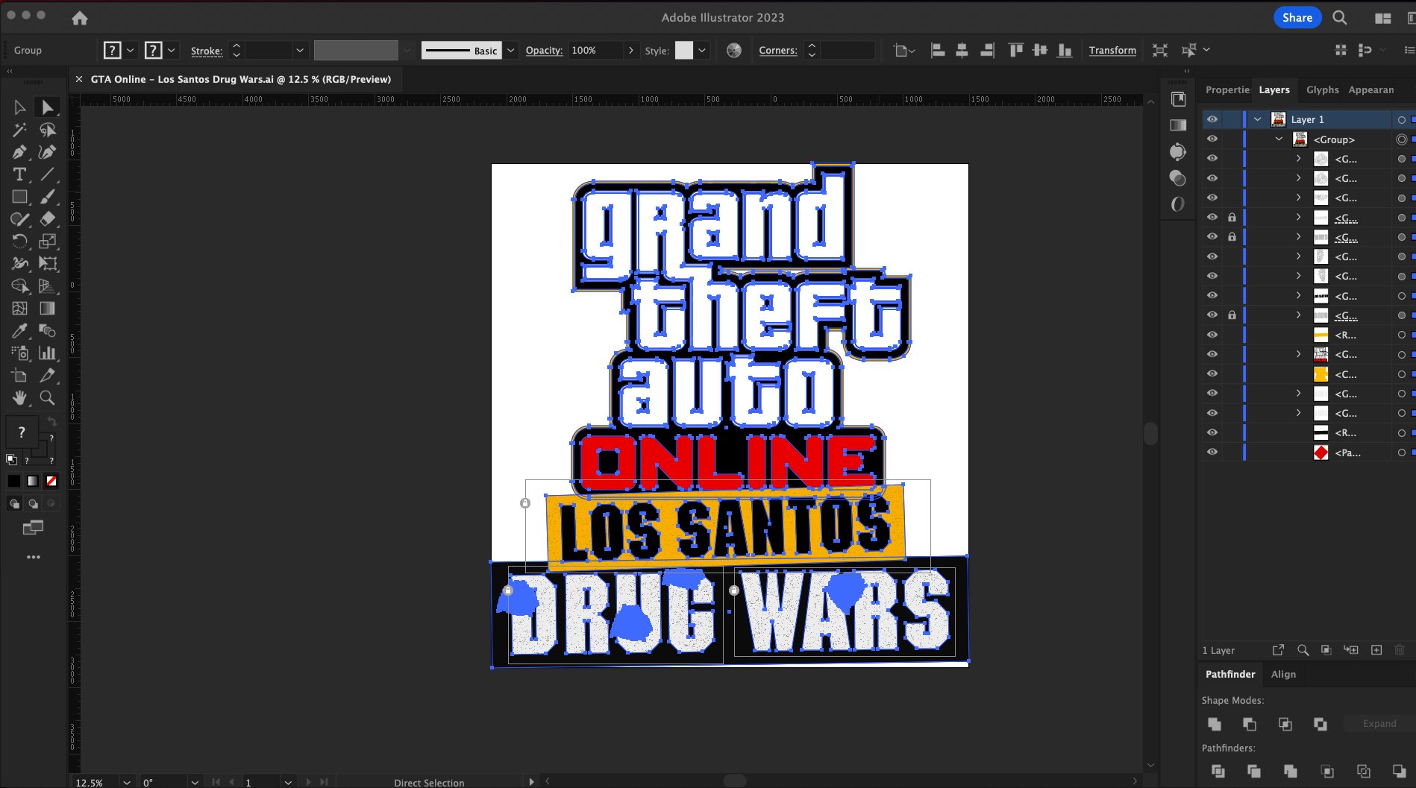Open the Transform panel link

click(x=1112, y=50)
